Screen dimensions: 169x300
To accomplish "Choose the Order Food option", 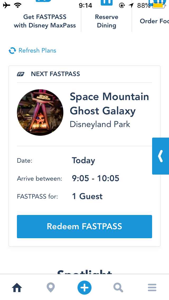I will (154, 21).
